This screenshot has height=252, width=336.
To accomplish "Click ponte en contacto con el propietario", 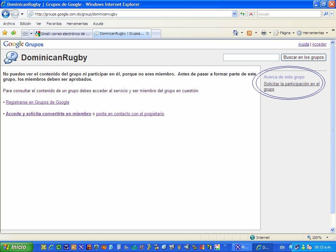I will tap(130, 114).
